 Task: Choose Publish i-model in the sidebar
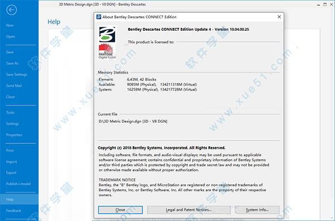point(18,184)
